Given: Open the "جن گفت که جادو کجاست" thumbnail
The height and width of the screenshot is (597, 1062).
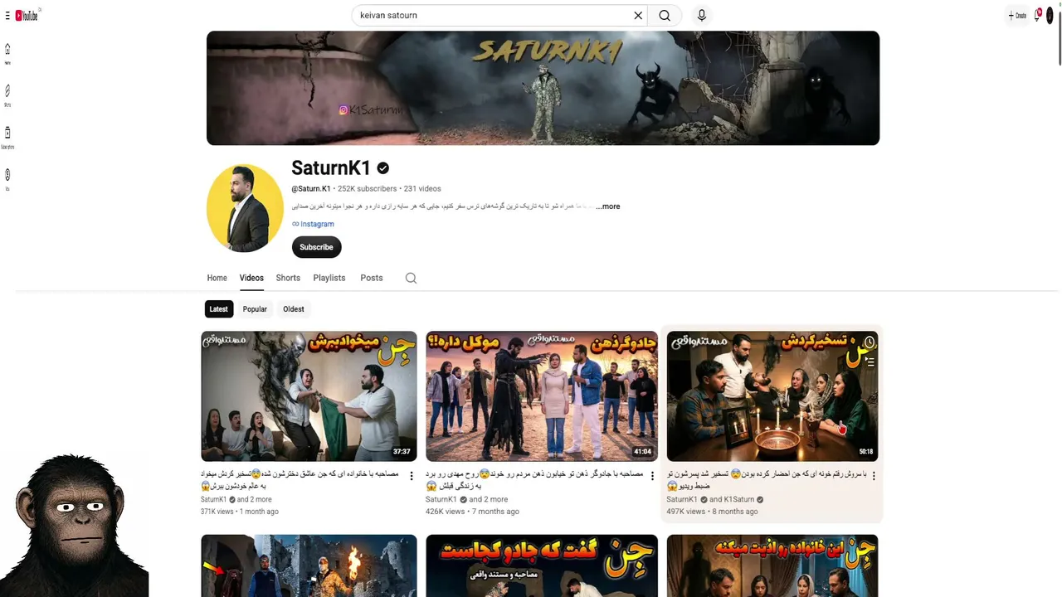Looking at the screenshot, I should (542, 565).
